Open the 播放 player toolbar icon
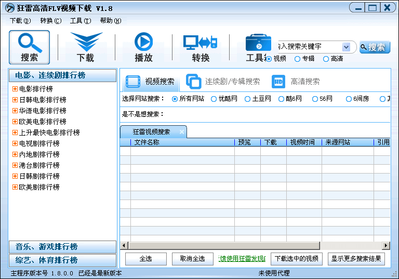 pos(143,47)
